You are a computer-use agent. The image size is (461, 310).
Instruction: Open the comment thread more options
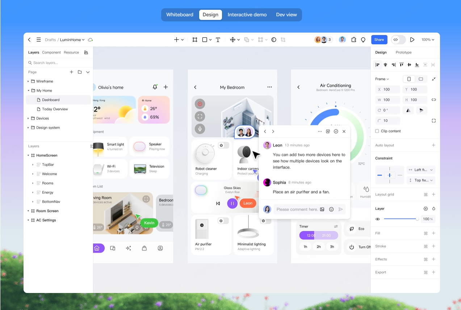(320, 131)
